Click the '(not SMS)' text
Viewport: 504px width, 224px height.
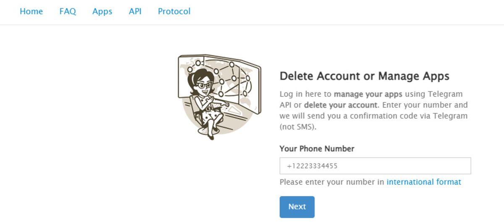coord(297,127)
